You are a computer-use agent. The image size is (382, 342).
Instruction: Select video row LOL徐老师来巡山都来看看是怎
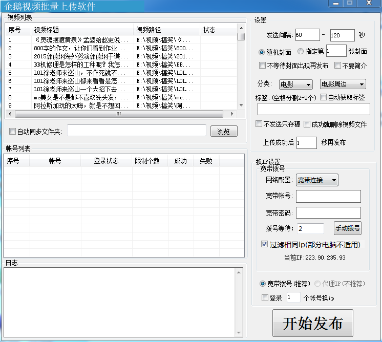pyautogui.click(x=121, y=81)
